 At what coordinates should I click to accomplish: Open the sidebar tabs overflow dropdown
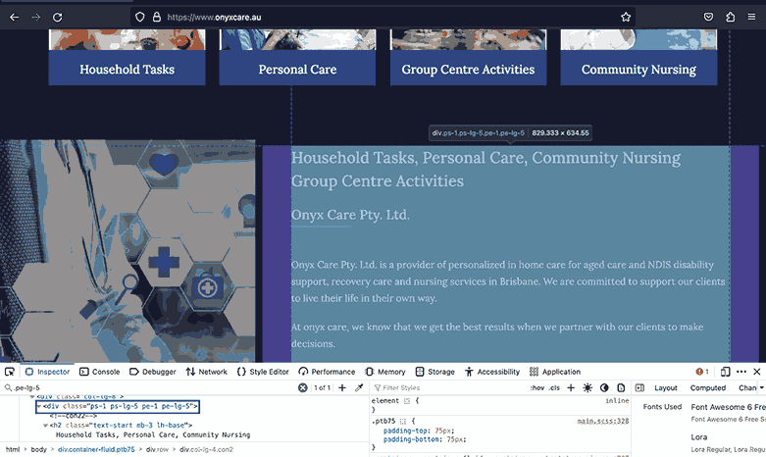click(x=762, y=387)
